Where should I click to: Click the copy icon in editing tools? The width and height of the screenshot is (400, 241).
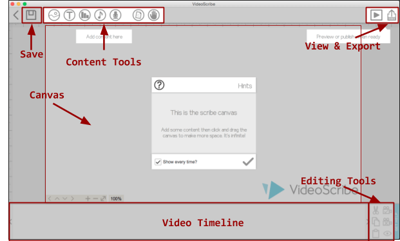tap(376, 222)
